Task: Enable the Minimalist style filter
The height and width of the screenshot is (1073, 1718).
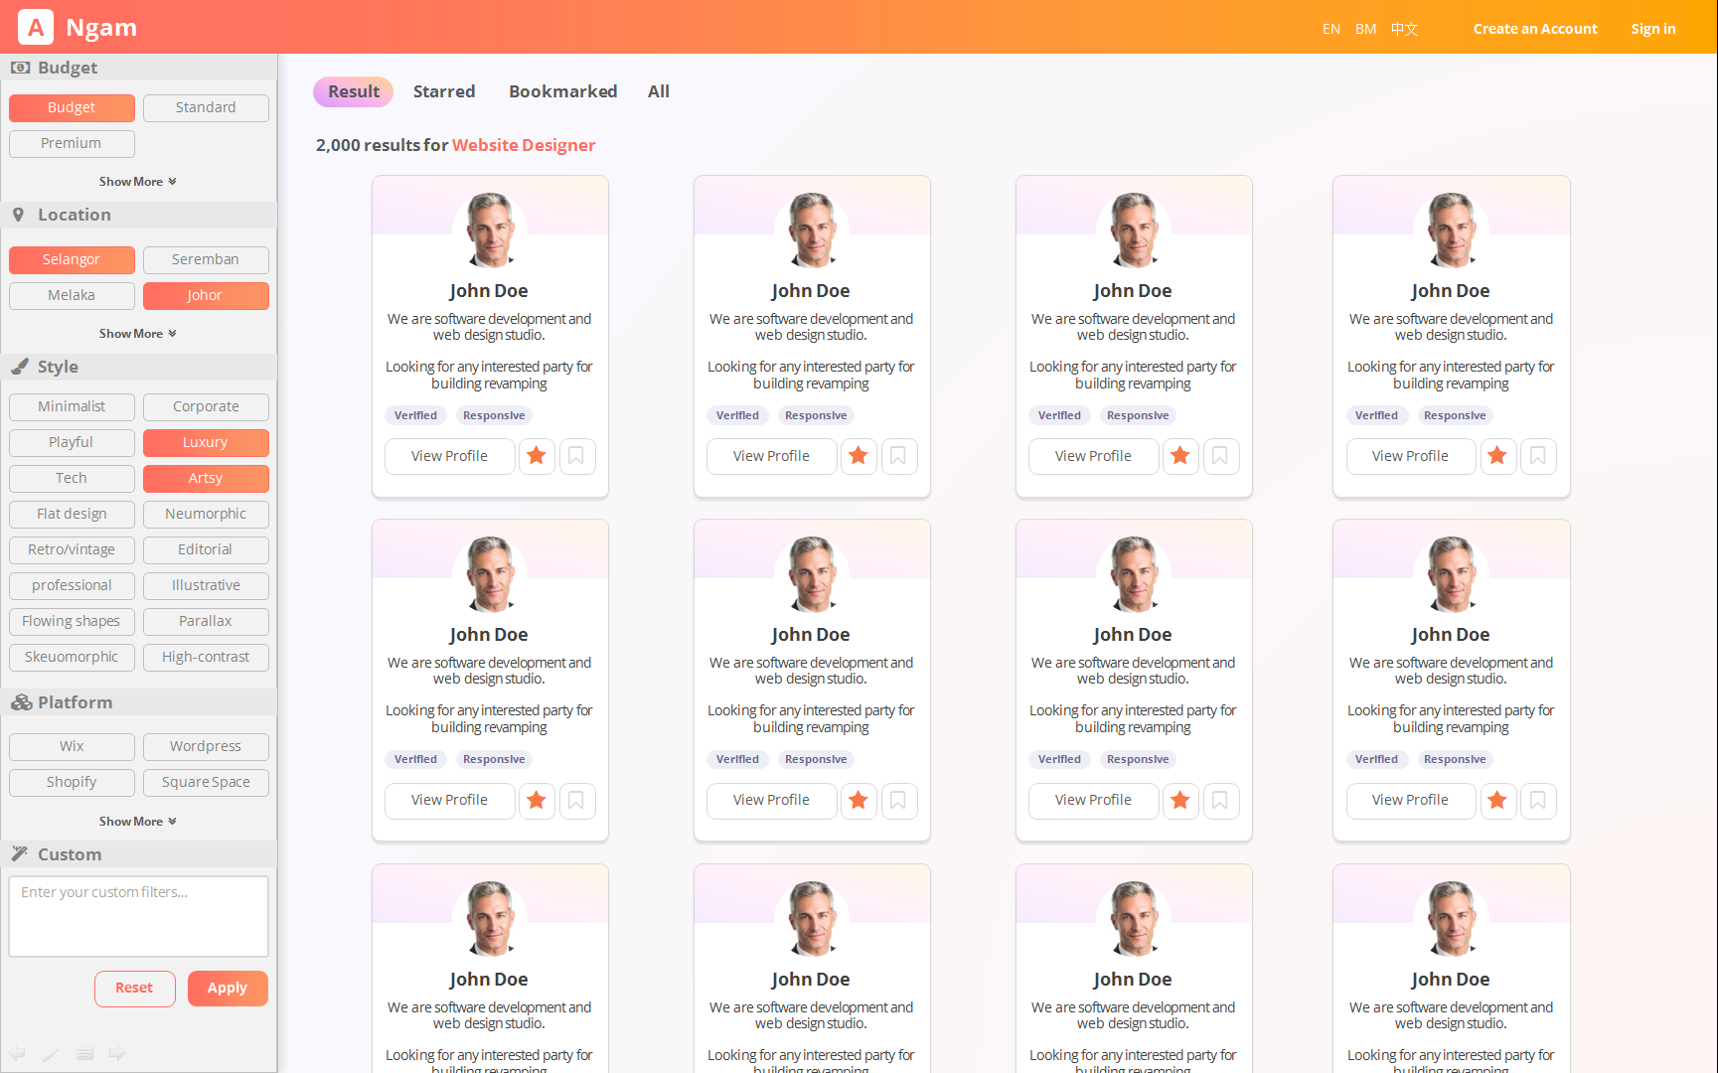Action: (72, 407)
